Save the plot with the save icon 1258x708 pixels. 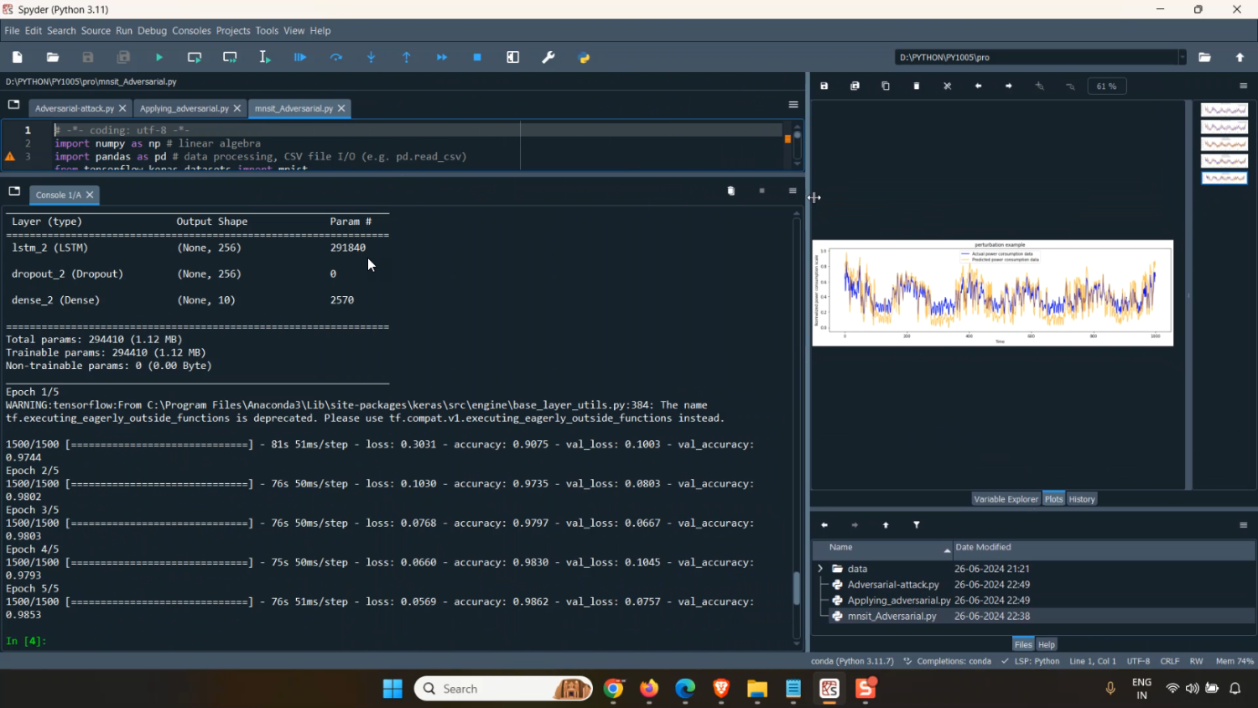pyautogui.click(x=824, y=86)
